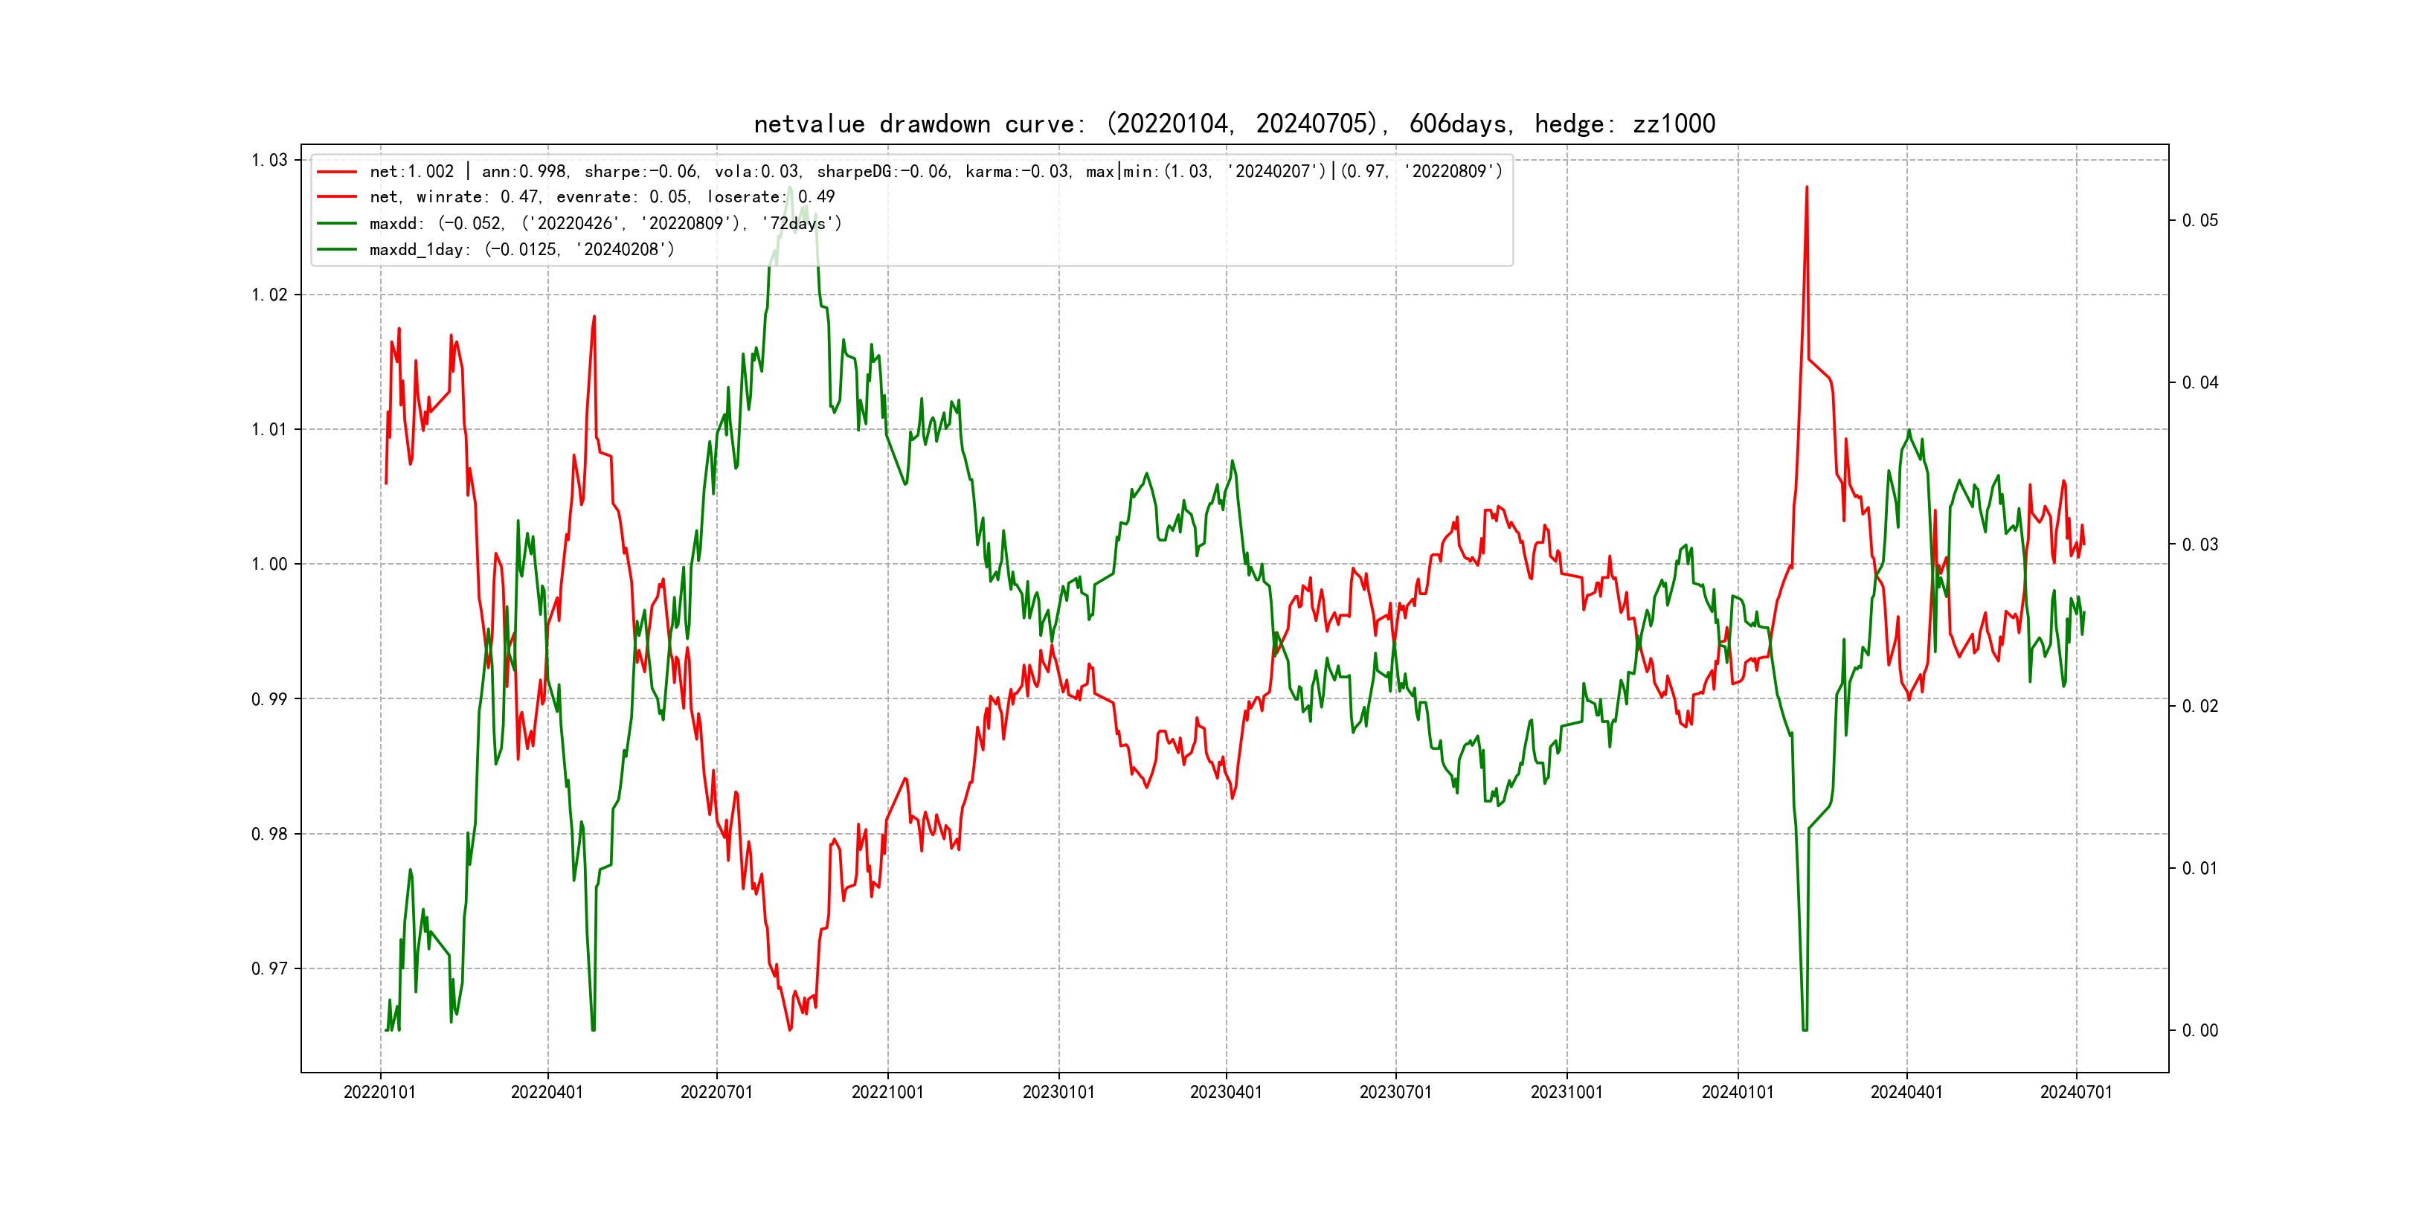Screen dimensions: 2410x1205
Task: Click the 20230101 x-axis date label
Action: click(x=1058, y=1092)
